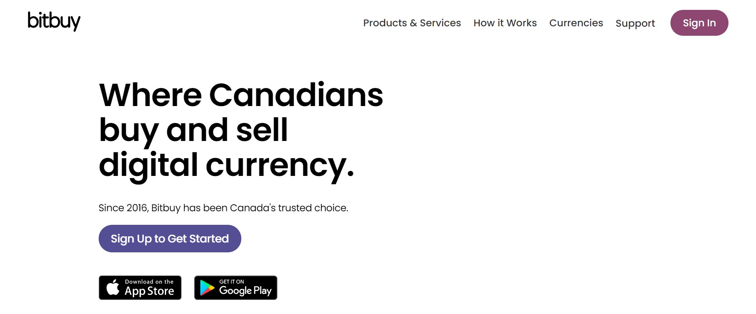Image resolution: width=756 pixels, height=314 pixels.
Task: Open the How it Works page
Action: point(505,23)
